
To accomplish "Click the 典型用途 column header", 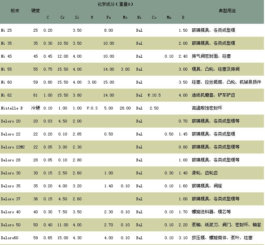I will click(x=227, y=11).
